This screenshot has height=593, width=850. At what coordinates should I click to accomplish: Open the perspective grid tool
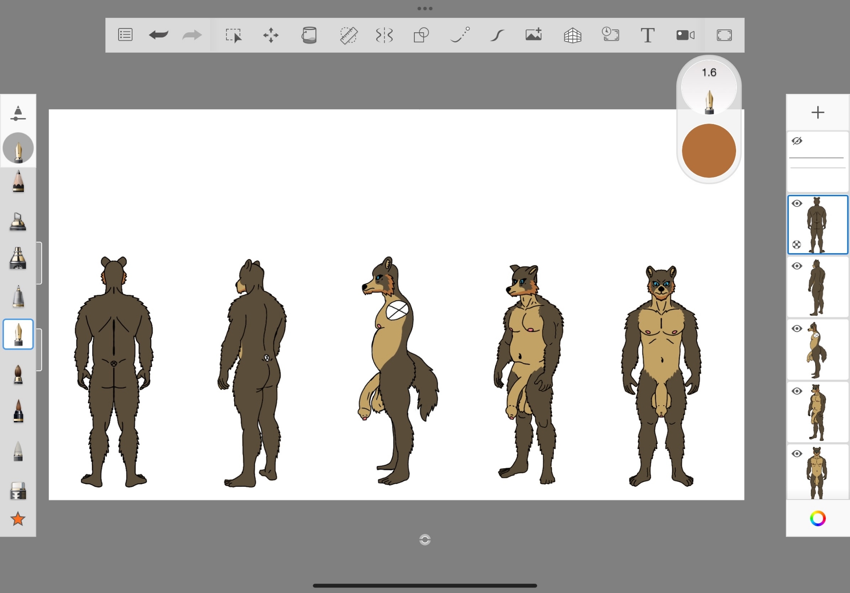[572, 35]
